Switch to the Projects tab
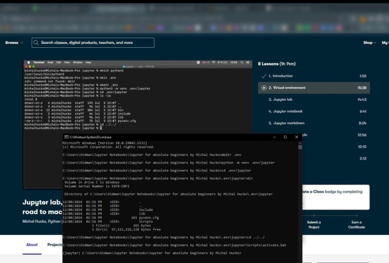Image resolution: width=389 pixels, height=263 pixels. [55, 244]
